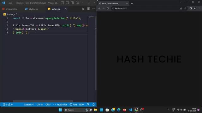The height and width of the screenshot is (113, 202).
Task: Click the VS Code logo icon
Action: coord(3,3)
